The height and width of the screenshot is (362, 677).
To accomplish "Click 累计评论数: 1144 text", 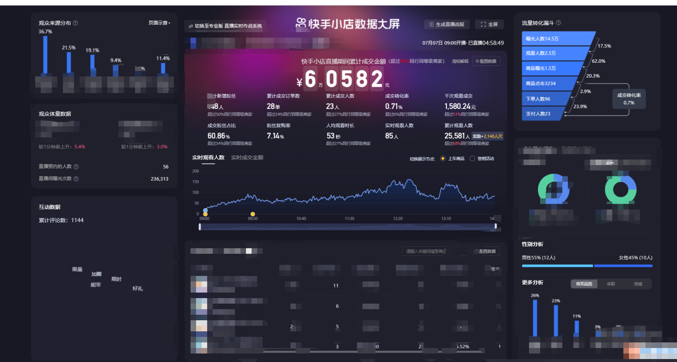I will (x=61, y=220).
